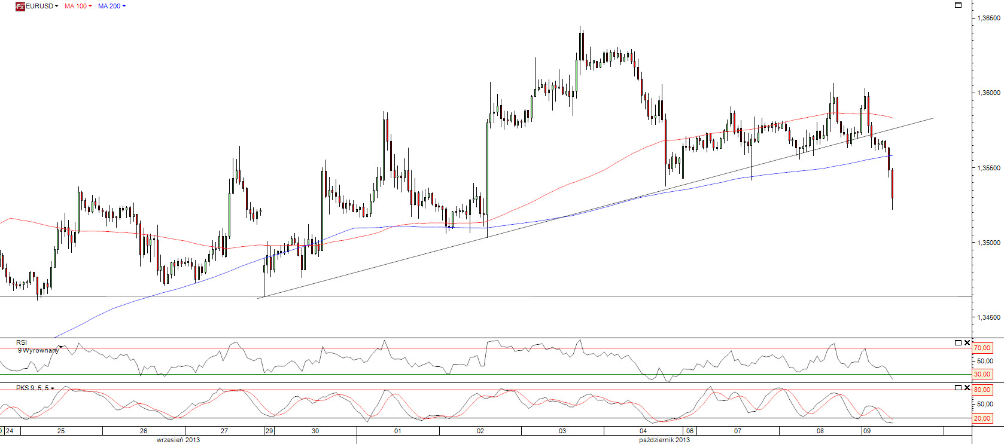
Task: Click the 1,35000 price axis label
Action: point(988,243)
